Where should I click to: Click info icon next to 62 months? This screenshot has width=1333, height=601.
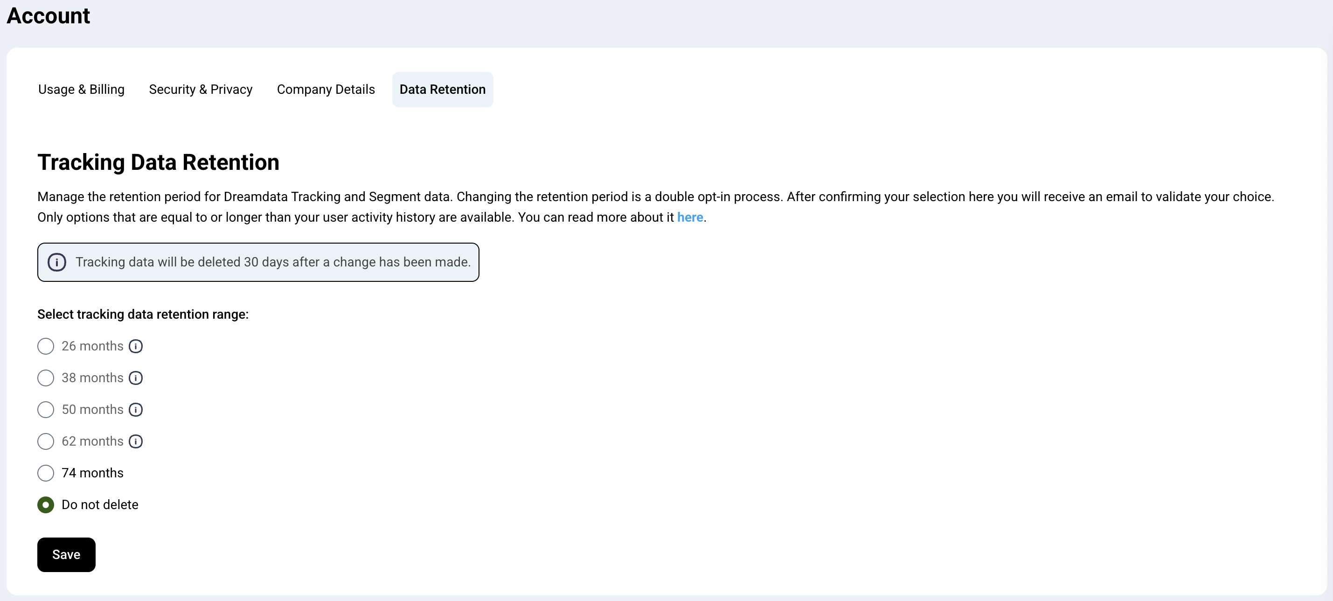coord(136,441)
